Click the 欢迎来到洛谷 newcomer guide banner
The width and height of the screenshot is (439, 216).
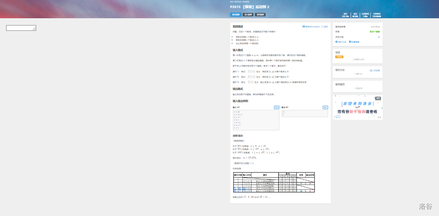pyautogui.click(x=357, y=108)
